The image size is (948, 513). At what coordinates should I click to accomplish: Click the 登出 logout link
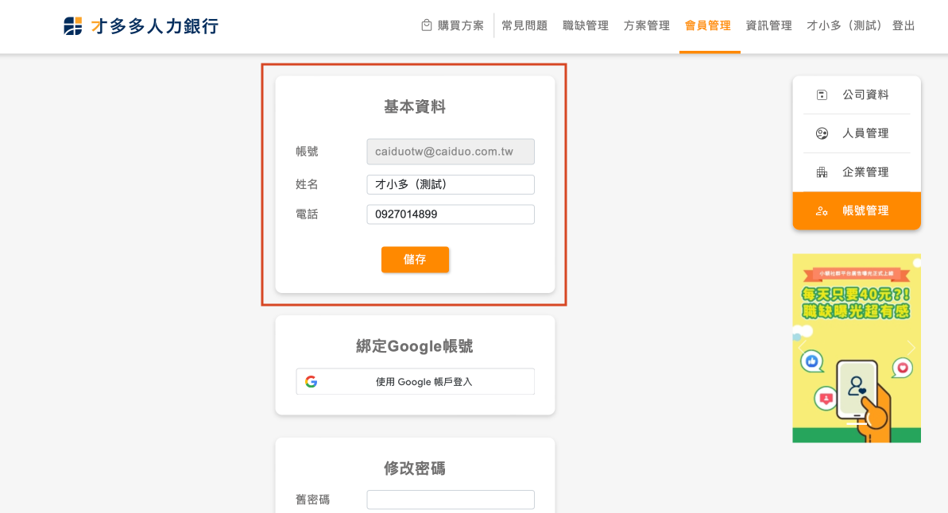pos(904,25)
